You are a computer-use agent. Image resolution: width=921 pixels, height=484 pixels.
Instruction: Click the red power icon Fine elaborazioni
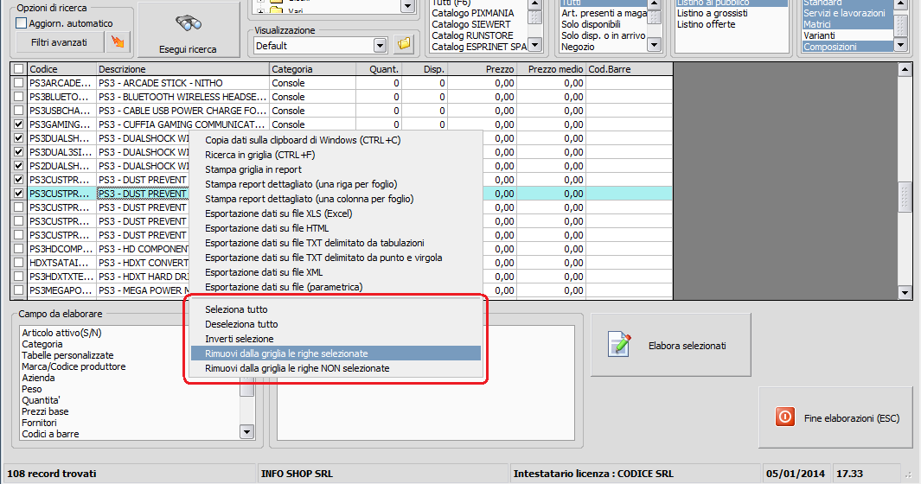tap(784, 417)
